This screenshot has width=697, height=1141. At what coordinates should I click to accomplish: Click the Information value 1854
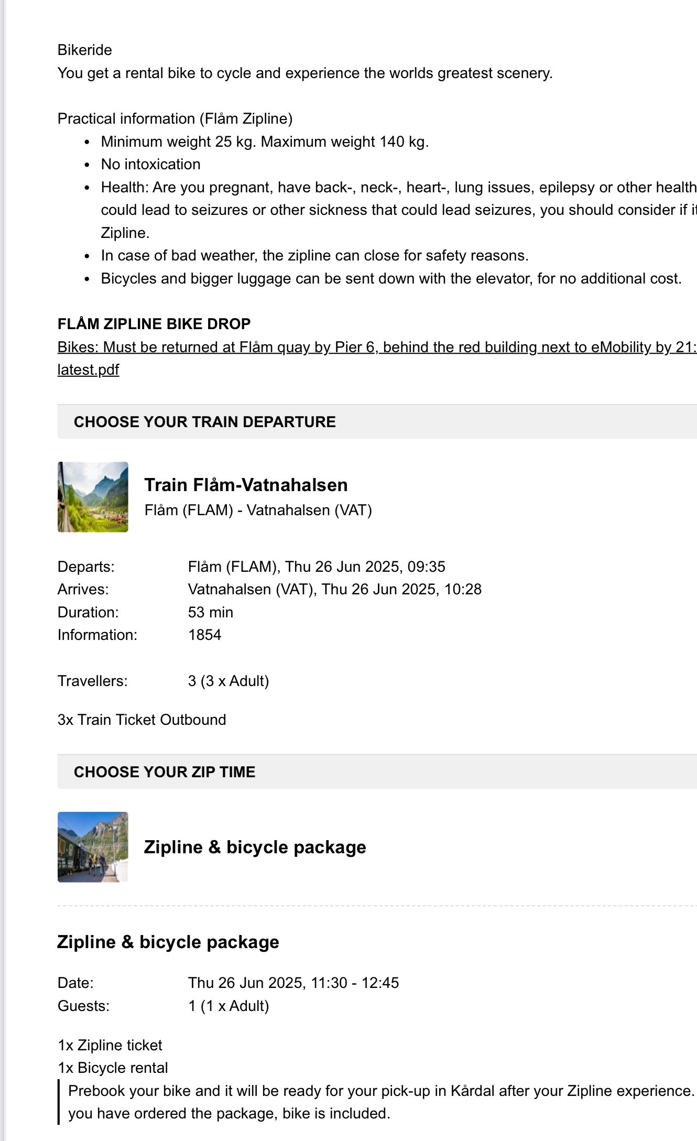click(x=204, y=635)
